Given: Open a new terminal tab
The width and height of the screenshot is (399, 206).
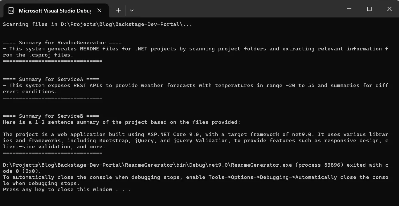Looking at the screenshot, I should (118, 10).
